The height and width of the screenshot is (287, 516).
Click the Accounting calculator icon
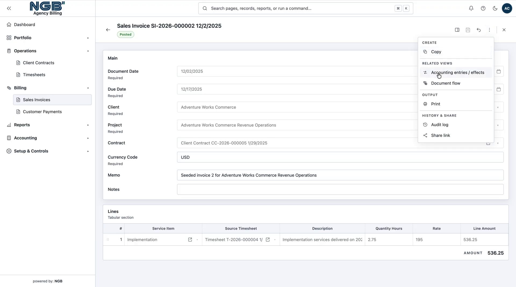pyautogui.click(x=9, y=138)
